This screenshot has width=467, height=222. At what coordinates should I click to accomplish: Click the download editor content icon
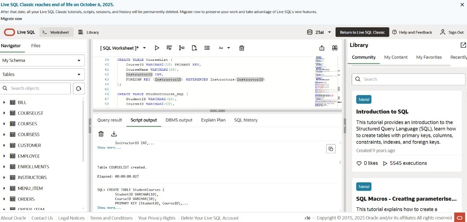[x=194, y=48]
